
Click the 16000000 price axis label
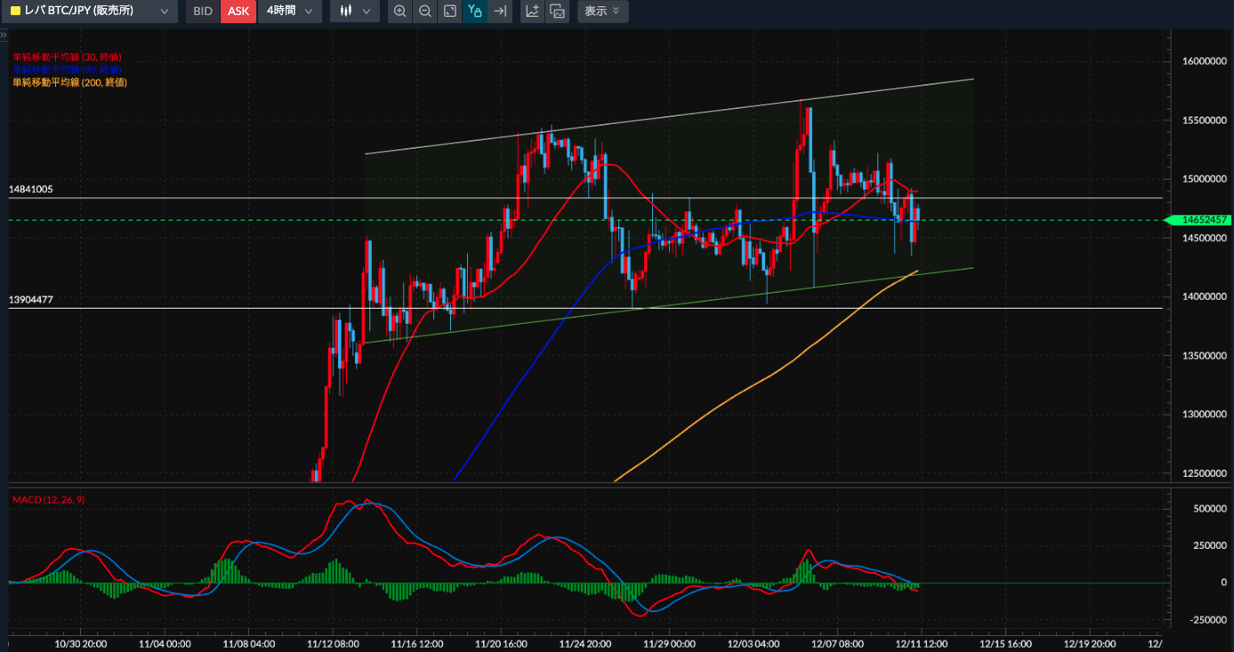pos(1206,61)
